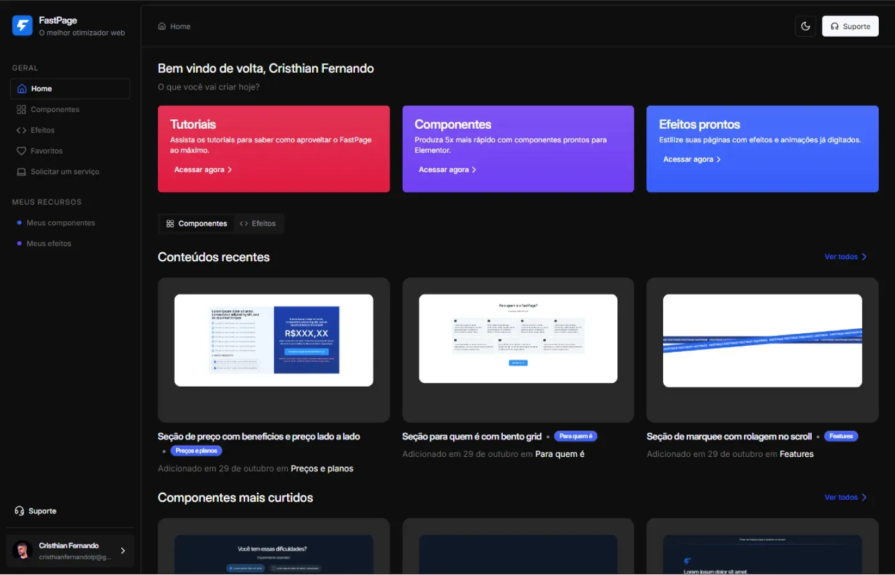Click the code icon in the Efeitos tab
Screen dimensions: 895x575
coord(244,224)
